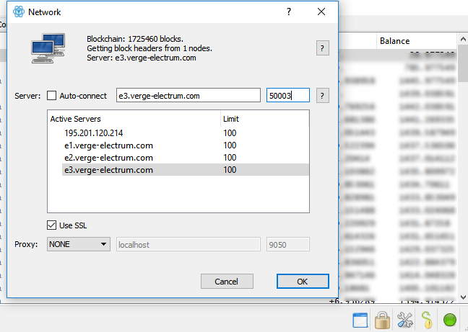Open preferences via wrench and screwdriver icon
This screenshot has width=468, height=332.
tap(404, 320)
